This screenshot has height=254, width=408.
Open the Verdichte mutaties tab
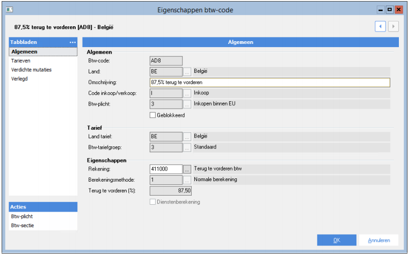[x=31, y=70]
